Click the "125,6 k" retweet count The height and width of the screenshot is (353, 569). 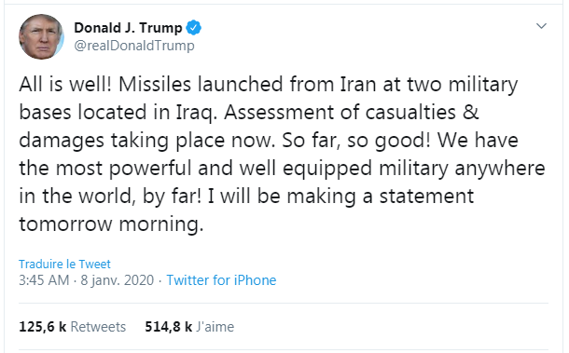pos(43,327)
